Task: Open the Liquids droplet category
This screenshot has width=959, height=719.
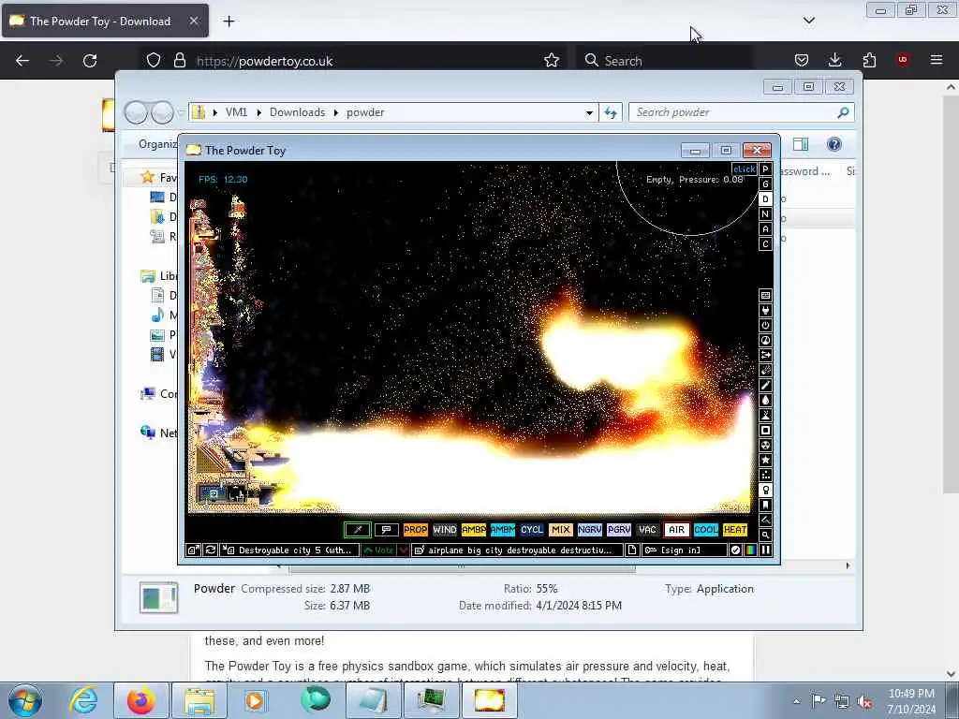Action: pos(765,401)
